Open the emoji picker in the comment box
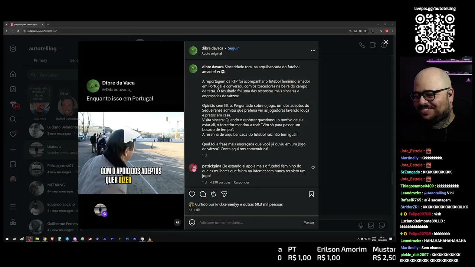The height and width of the screenshot is (267, 475). pos(192,222)
